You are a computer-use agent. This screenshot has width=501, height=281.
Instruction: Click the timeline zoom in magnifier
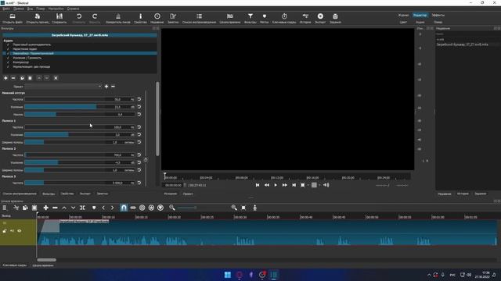pos(234,208)
